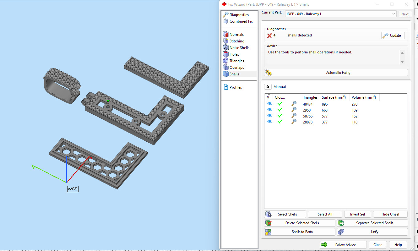Open the Combined Fix page
This screenshot has height=251, width=418.
point(238,21)
